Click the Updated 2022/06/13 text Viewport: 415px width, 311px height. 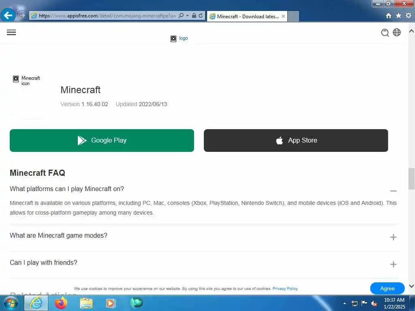click(141, 104)
